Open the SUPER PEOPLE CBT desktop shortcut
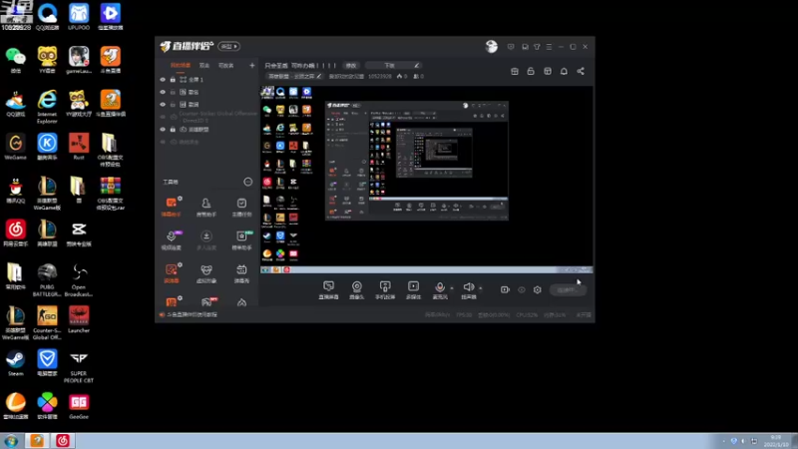The image size is (798, 449). click(79, 366)
